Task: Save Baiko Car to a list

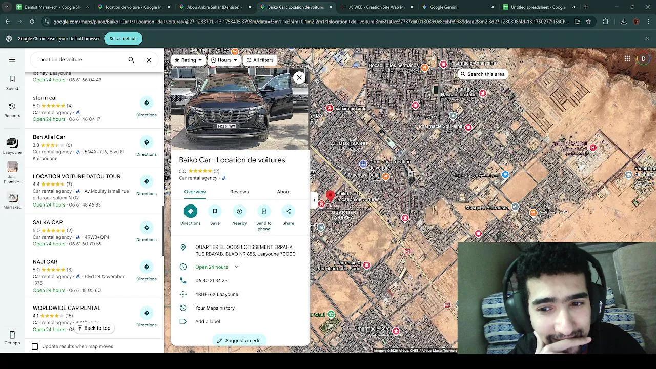Action: [215, 215]
